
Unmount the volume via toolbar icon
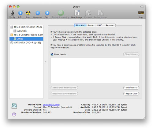tap(38, 13)
